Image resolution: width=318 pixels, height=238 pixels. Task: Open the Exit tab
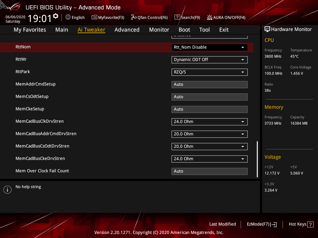click(x=224, y=30)
